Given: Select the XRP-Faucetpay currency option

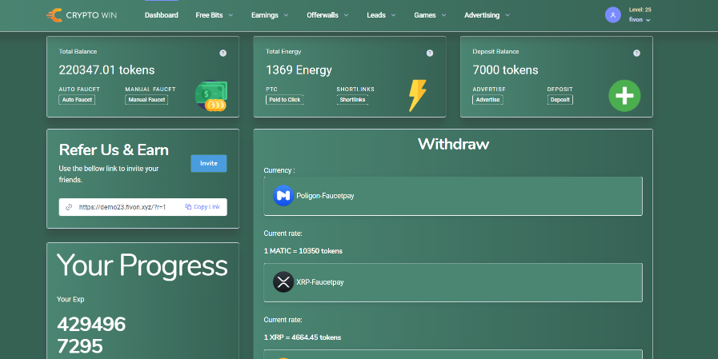Looking at the screenshot, I should (x=453, y=282).
